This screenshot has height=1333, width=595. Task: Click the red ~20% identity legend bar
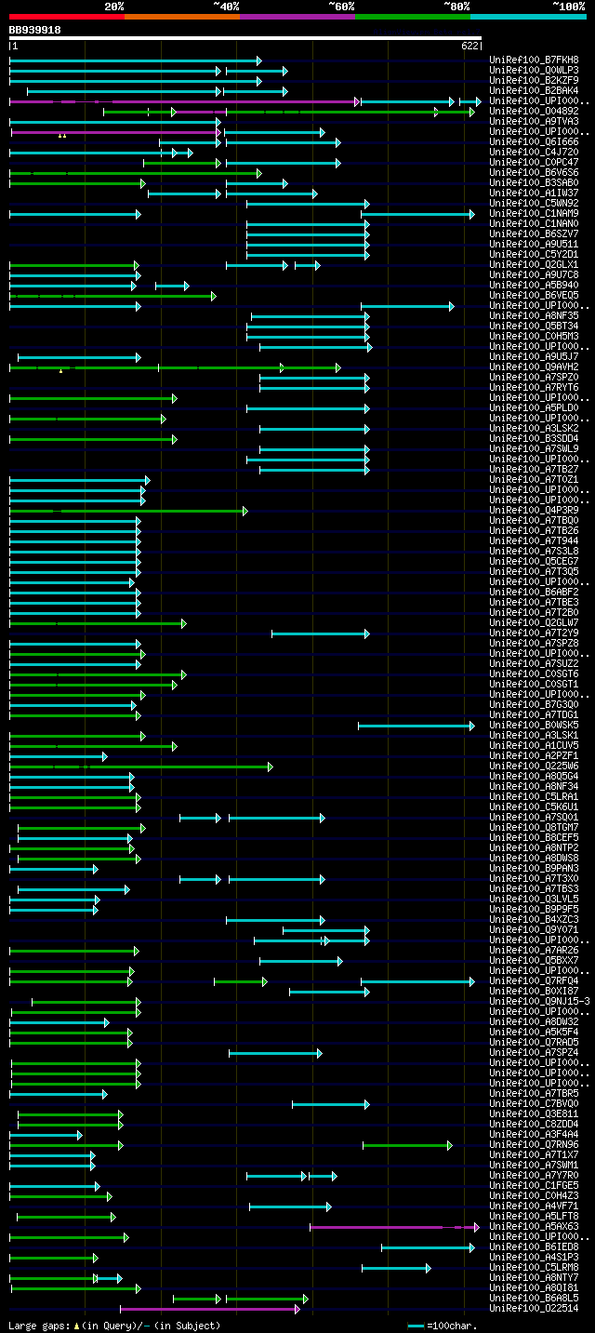tap(67, 16)
